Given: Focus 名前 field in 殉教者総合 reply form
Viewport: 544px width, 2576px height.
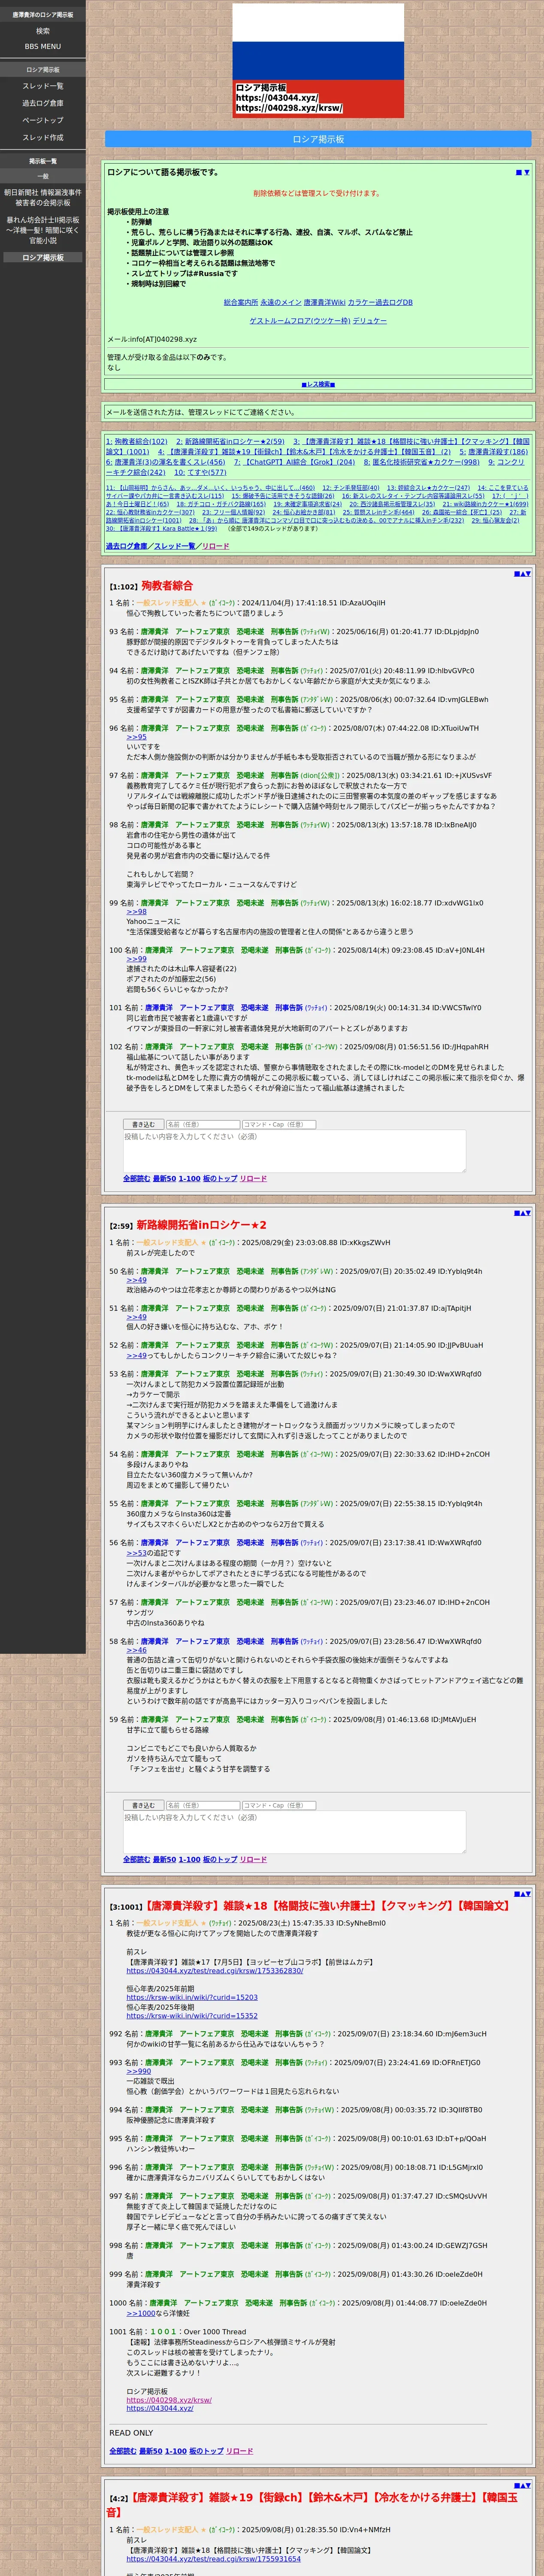Looking at the screenshot, I should [202, 1125].
